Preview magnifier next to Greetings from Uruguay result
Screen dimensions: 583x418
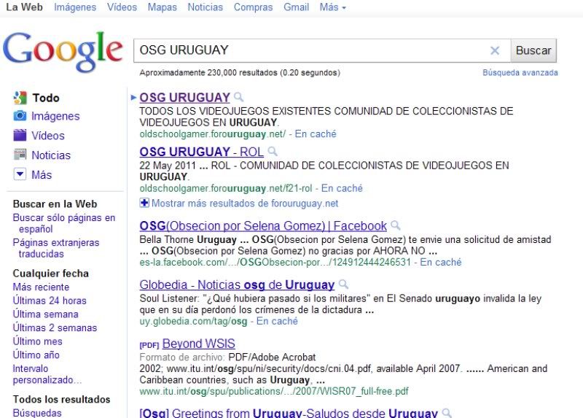447,412
